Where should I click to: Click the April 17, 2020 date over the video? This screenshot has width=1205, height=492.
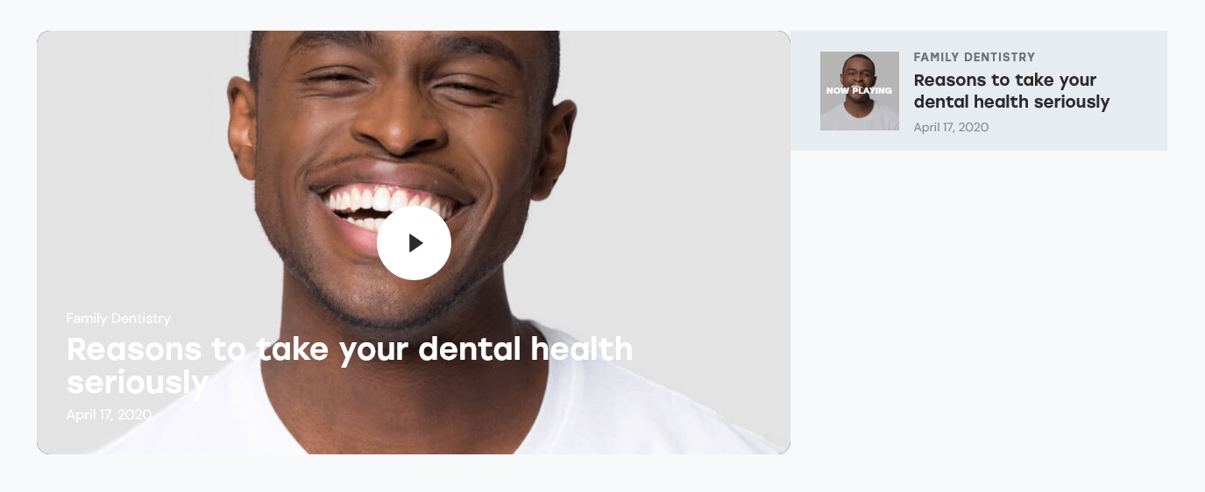110,414
